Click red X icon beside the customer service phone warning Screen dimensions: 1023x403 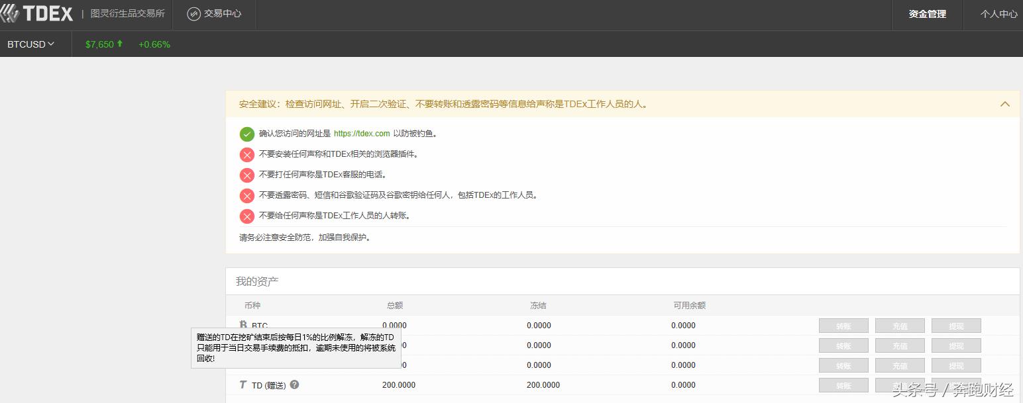pyautogui.click(x=246, y=175)
